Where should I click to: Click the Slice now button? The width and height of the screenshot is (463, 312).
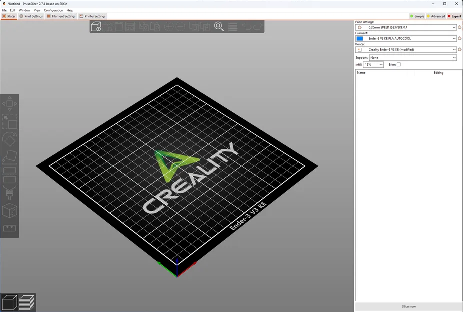coord(408,306)
